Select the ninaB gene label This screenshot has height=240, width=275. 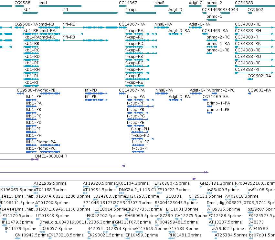coord(159,3)
